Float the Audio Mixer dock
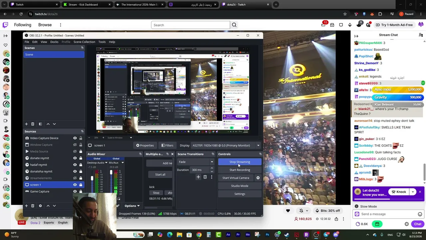The height and width of the screenshot is (240, 426). point(140,154)
